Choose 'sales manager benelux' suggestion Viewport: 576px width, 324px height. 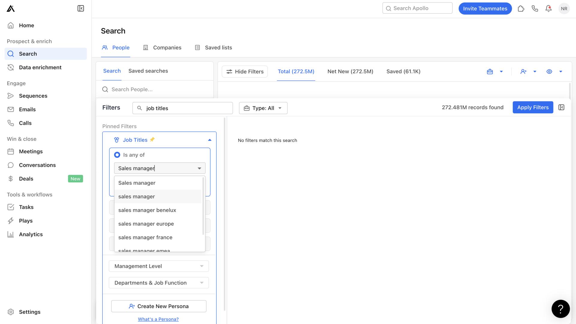(158, 210)
